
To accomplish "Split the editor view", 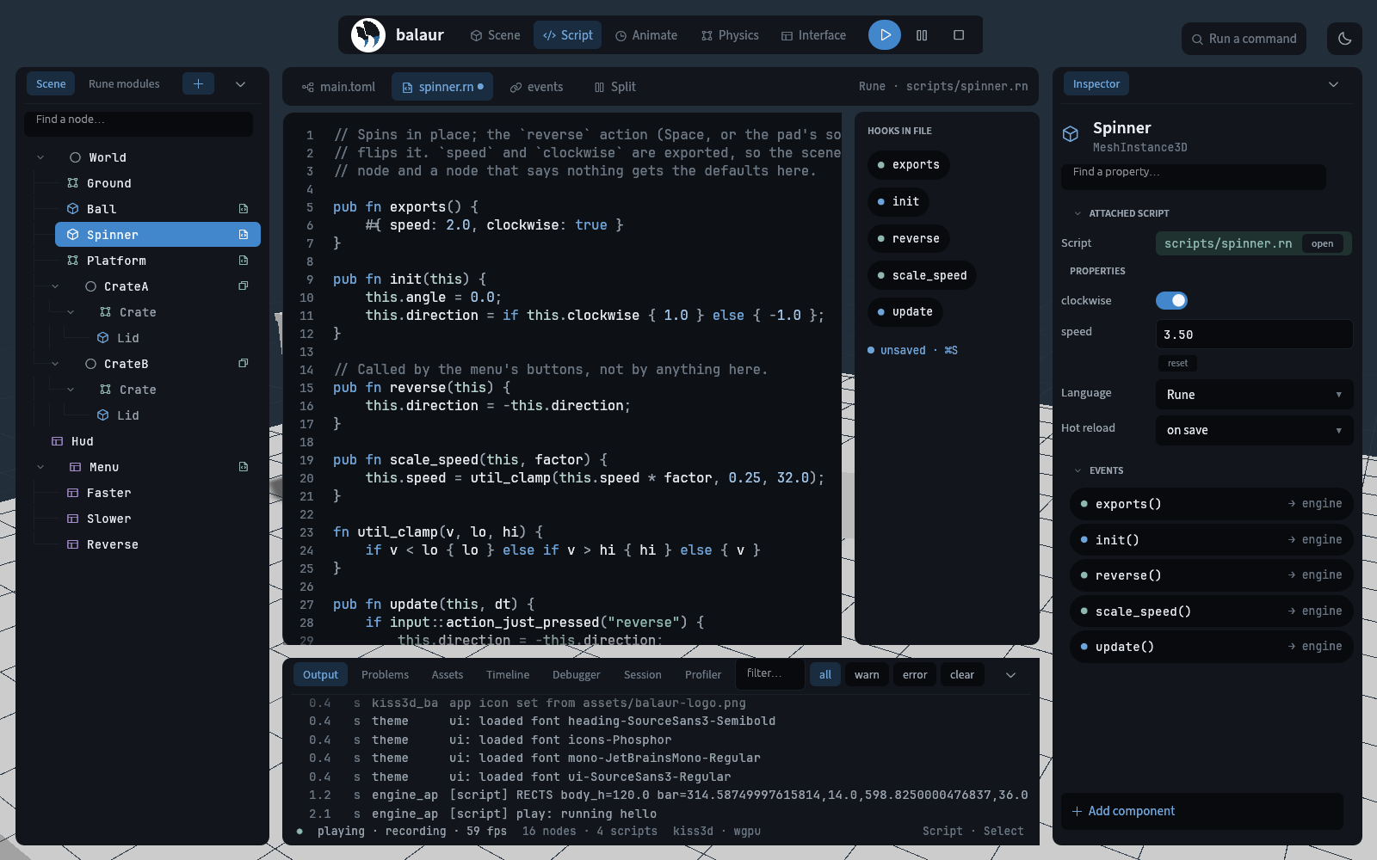I will 614,87.
